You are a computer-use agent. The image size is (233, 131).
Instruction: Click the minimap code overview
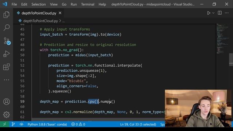[222, 39]
